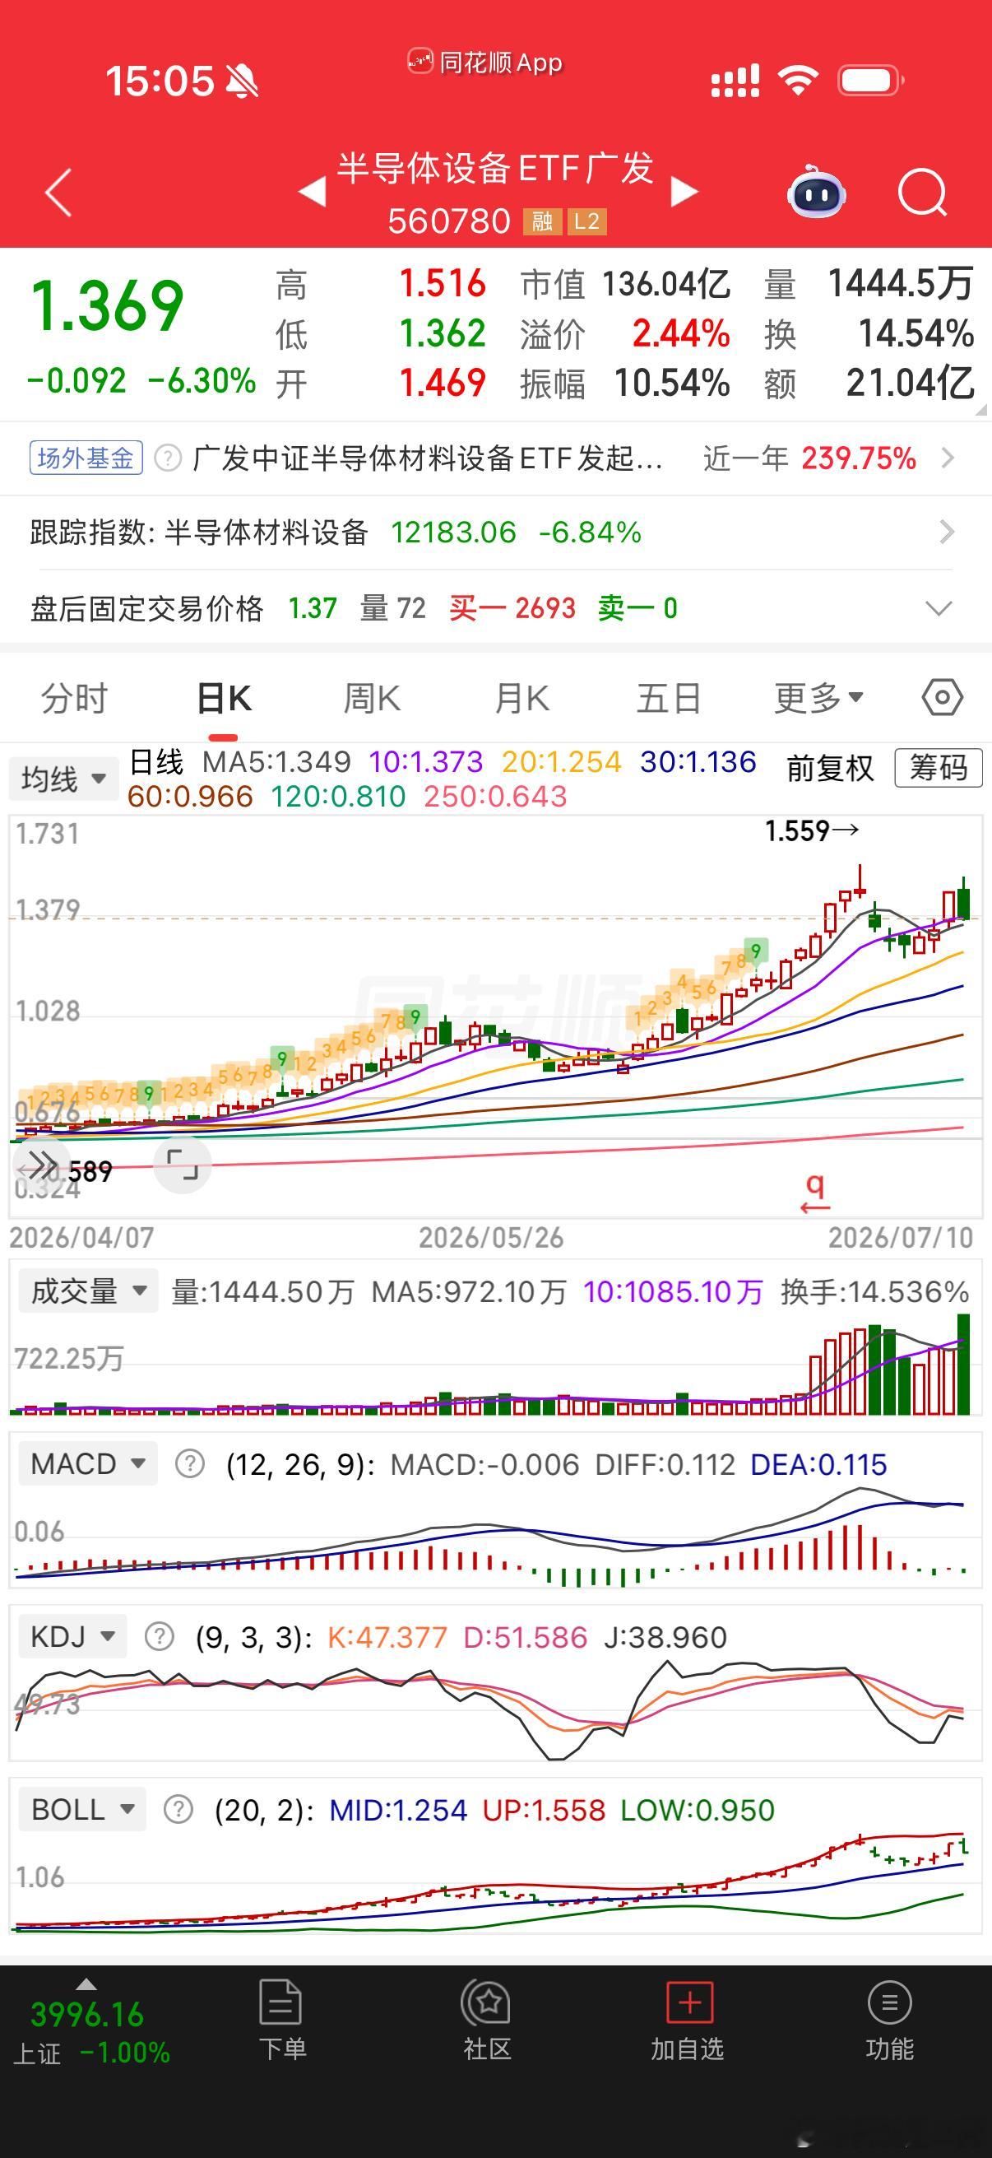Open the KDJ help question mark

(x=159, y=1636)
